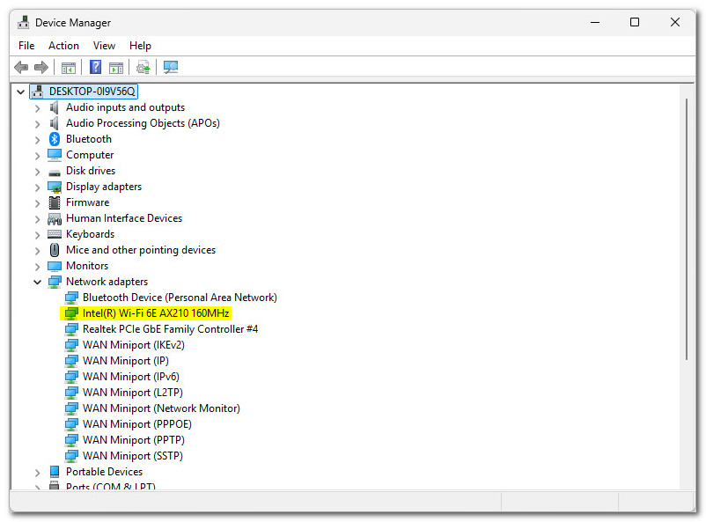This screenshot has height=522, width=706.
Task: Expand the Display adapters category
Action: [x=37, y=187]
